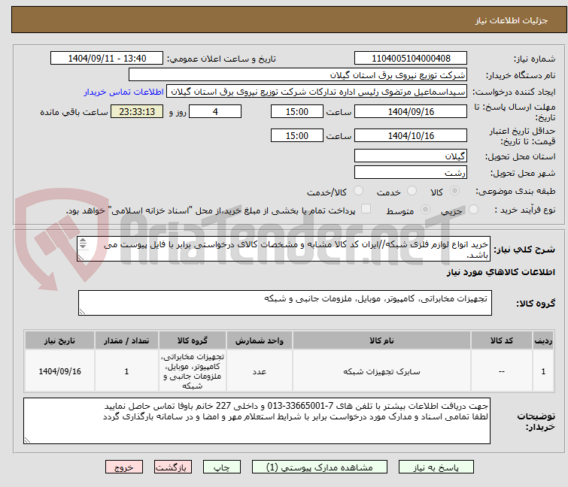Click the ردیف column header

[x=543, y=340]
